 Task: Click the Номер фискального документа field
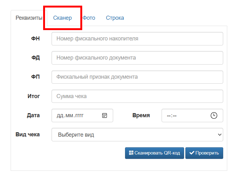pyautogui.click(x=137, y=58)
